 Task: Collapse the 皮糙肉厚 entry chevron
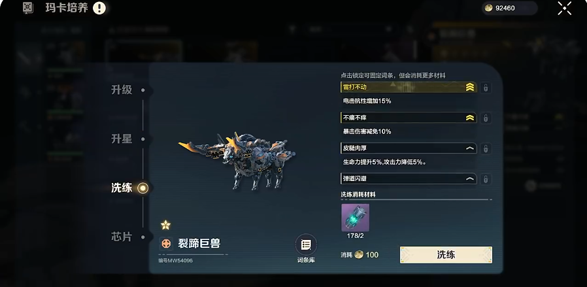click(470, 148)
